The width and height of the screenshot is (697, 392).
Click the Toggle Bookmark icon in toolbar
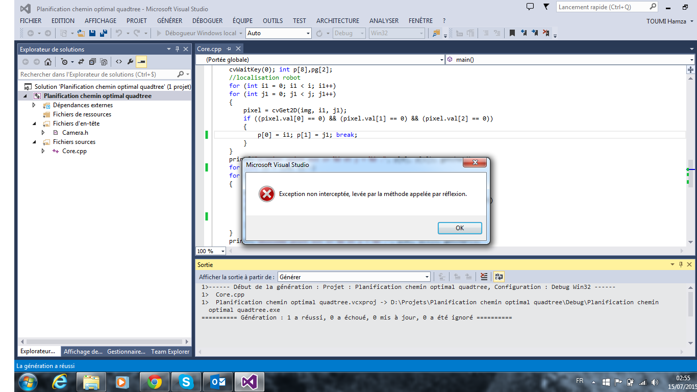tap(512, 33)
